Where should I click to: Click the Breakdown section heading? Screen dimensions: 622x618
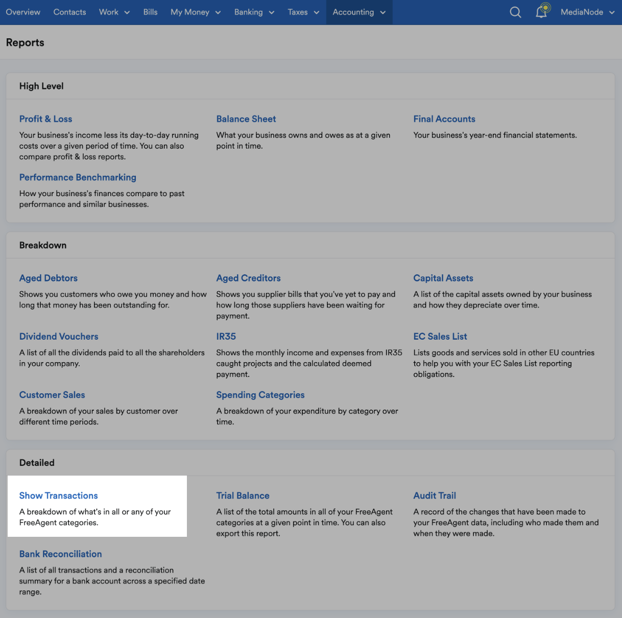click(43, 245)
